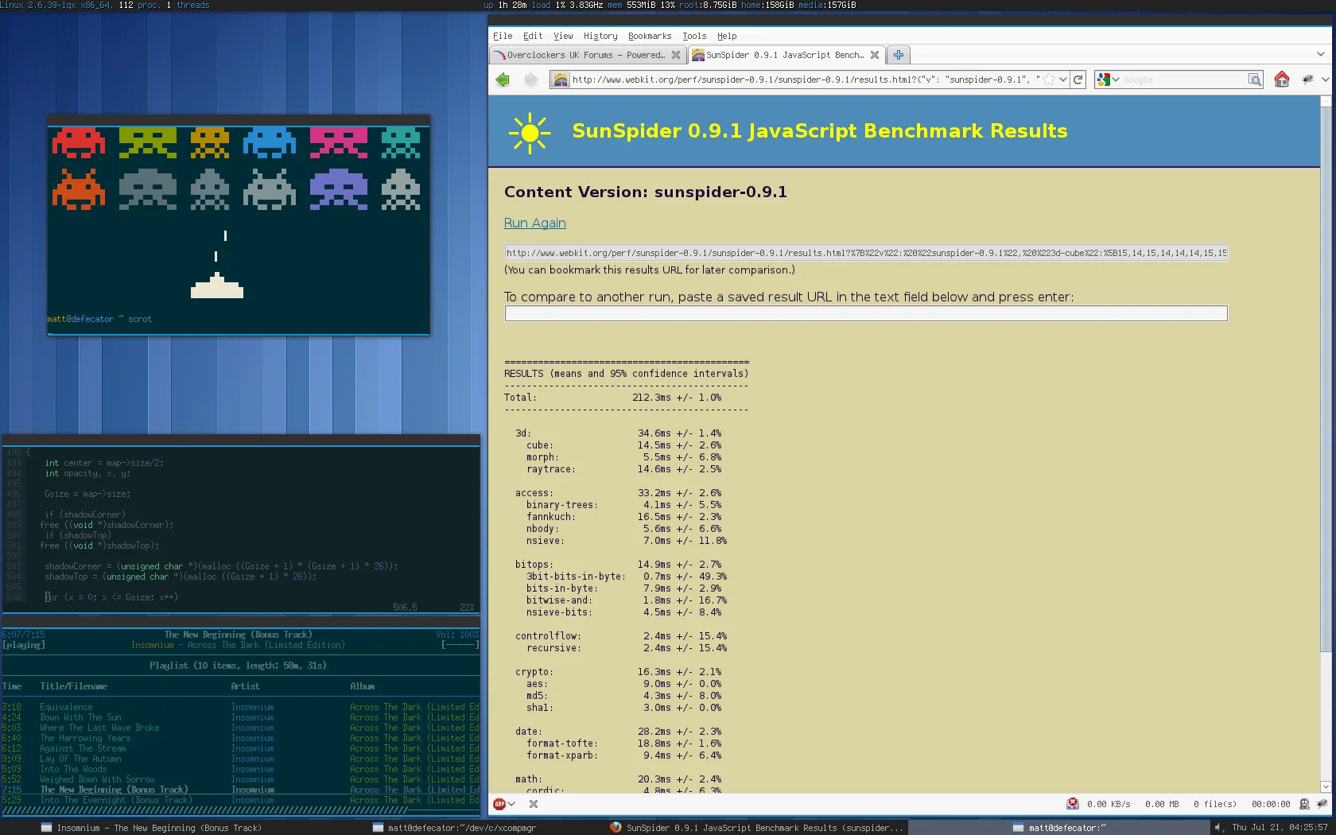This screenshot has width=1336, height=835.
Task: Expand the list all tabs arrow
Action: 1321,55
